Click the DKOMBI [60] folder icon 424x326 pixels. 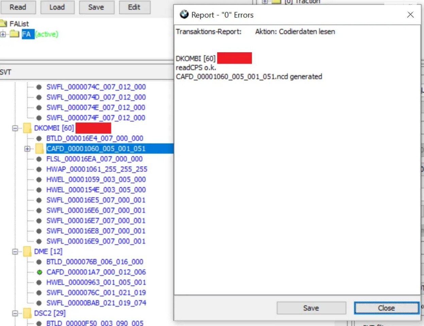27,128
